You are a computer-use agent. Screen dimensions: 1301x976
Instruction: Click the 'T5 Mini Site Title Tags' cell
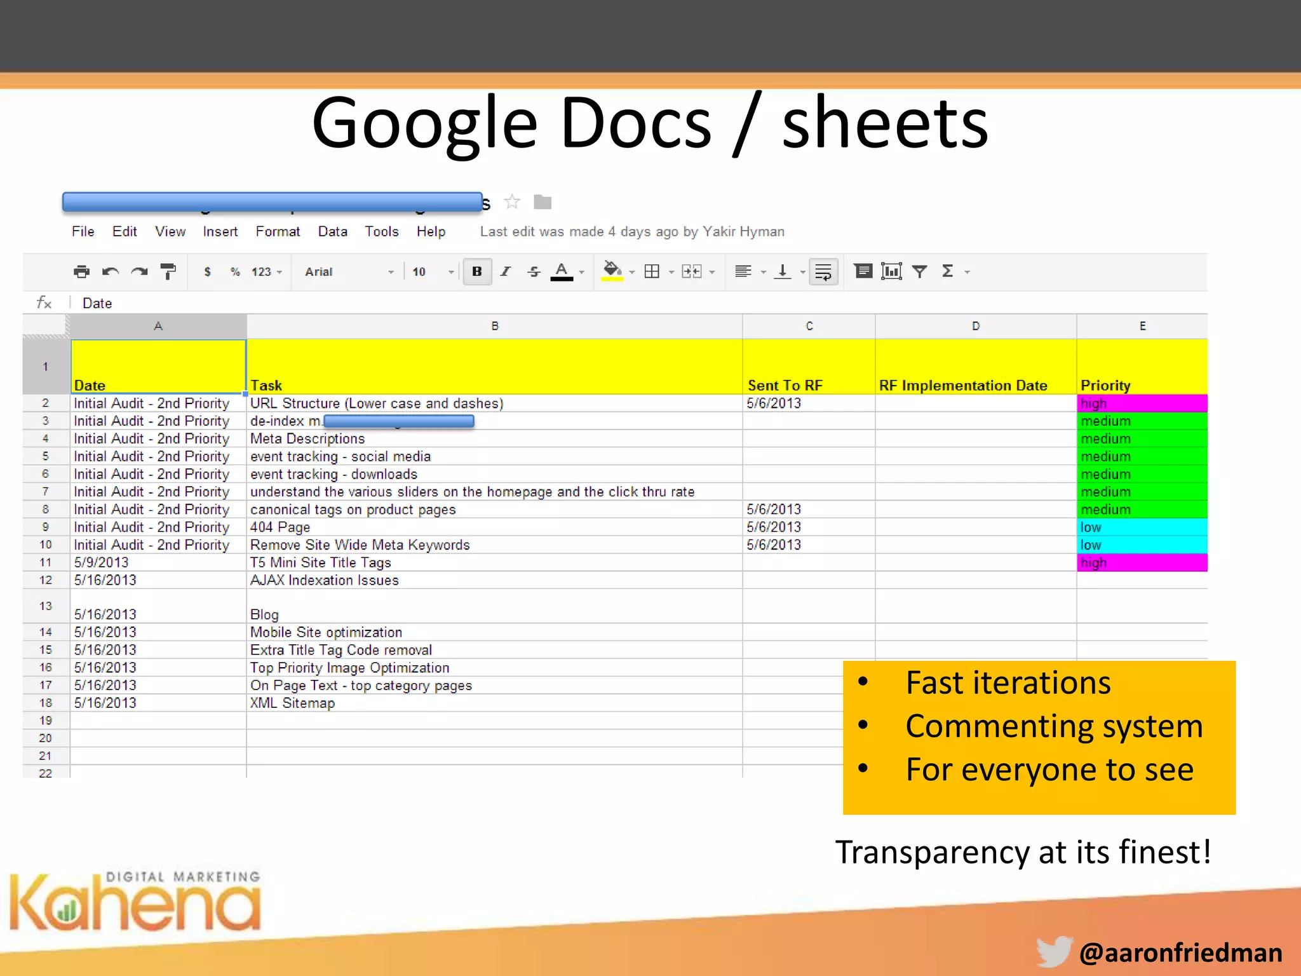[494, 562]
